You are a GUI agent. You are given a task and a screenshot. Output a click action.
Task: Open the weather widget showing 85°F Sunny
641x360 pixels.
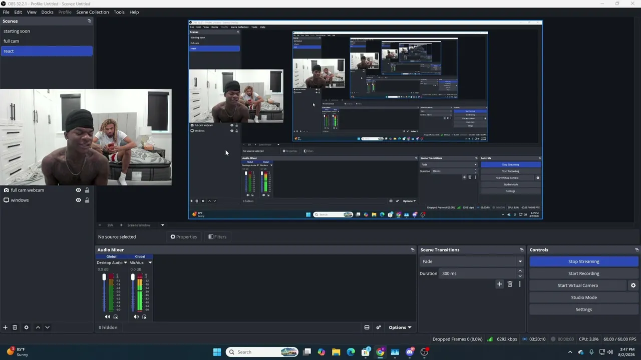pyautogui.click(x=18, y=352)
